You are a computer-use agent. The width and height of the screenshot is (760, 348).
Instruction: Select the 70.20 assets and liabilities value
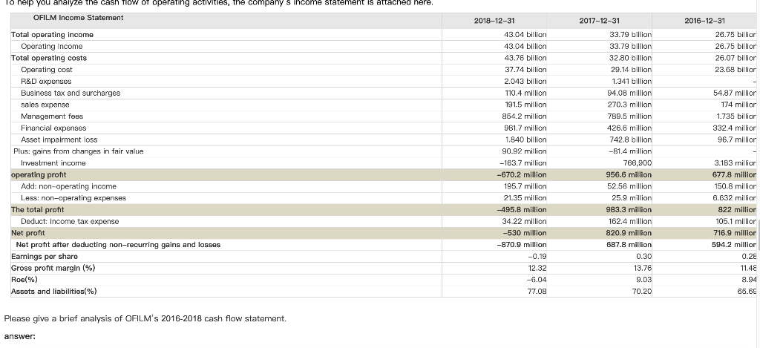[x=642, y=292]
